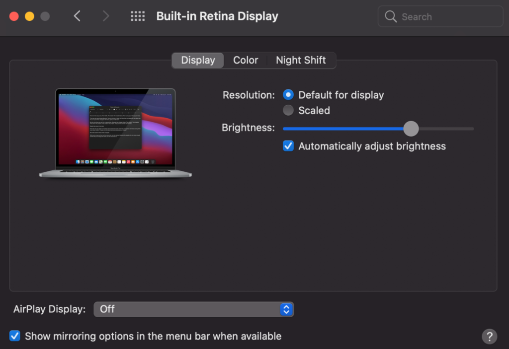Click the magnifying glass search icon
This screenshot has width=509, height=349.
point(391,16)
